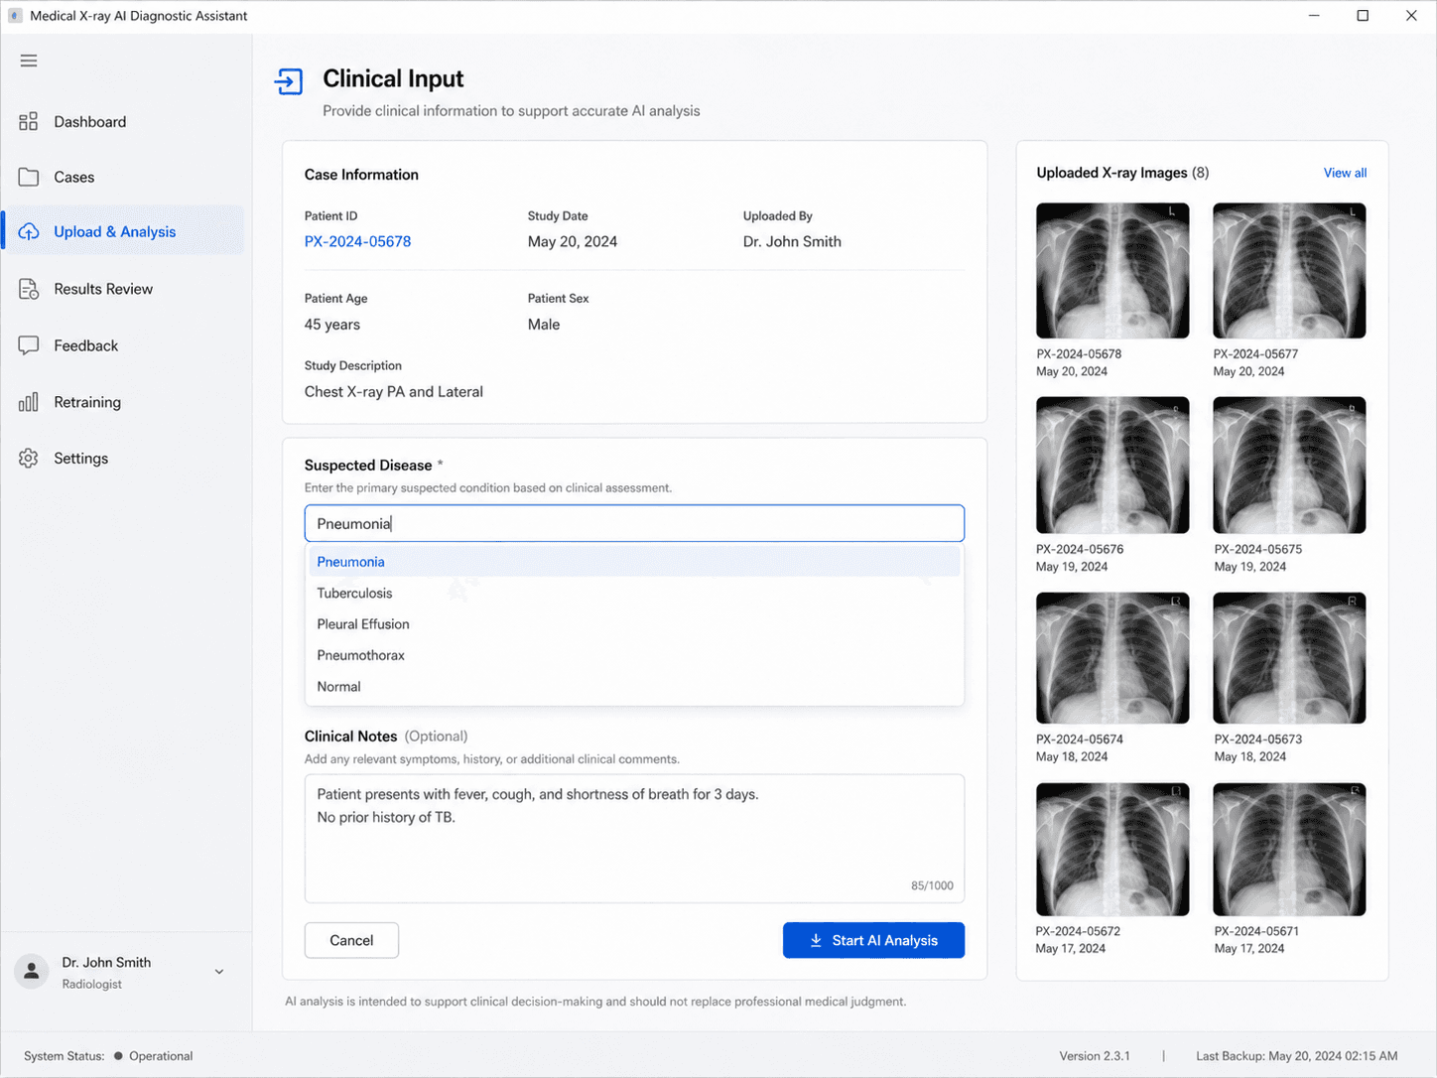Choose Pneumothorax from suggestion list
Screen dimensions: 1437x1078
634,655
